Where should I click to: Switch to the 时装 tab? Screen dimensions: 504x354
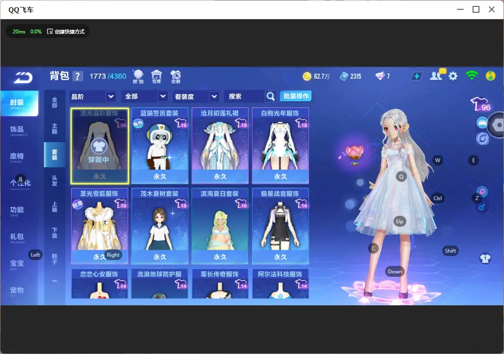[19, 103]
